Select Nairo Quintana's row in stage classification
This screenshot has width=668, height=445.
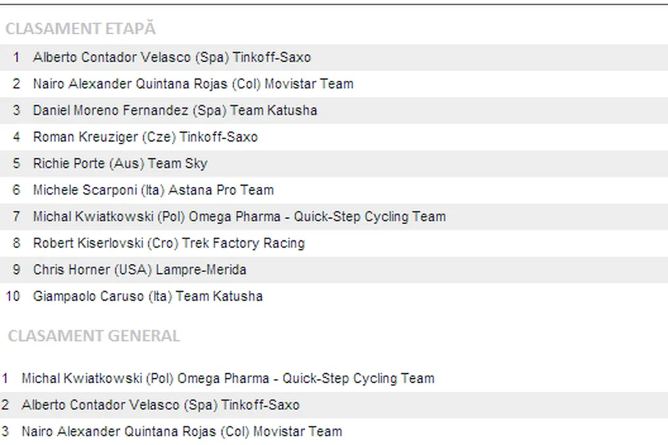(x=193, y=84)
